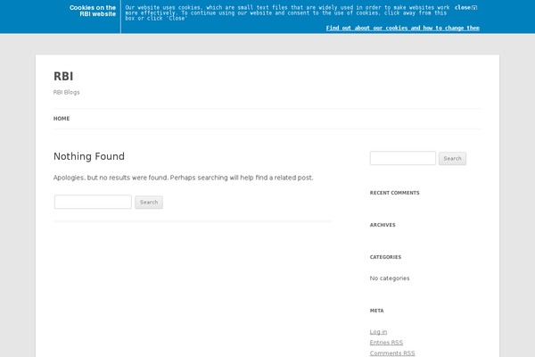This screenshot has height=357, width=535.
Task: Click the 'Nothing Found' heading
Action: (x=89, y=156)
